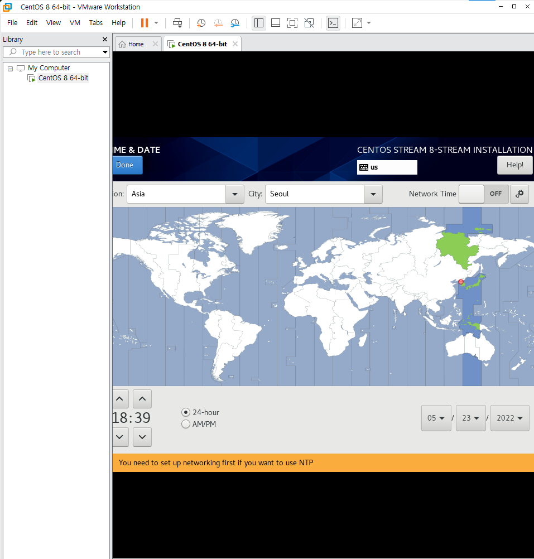Open the library search dropdown arrow

point(105,52)
